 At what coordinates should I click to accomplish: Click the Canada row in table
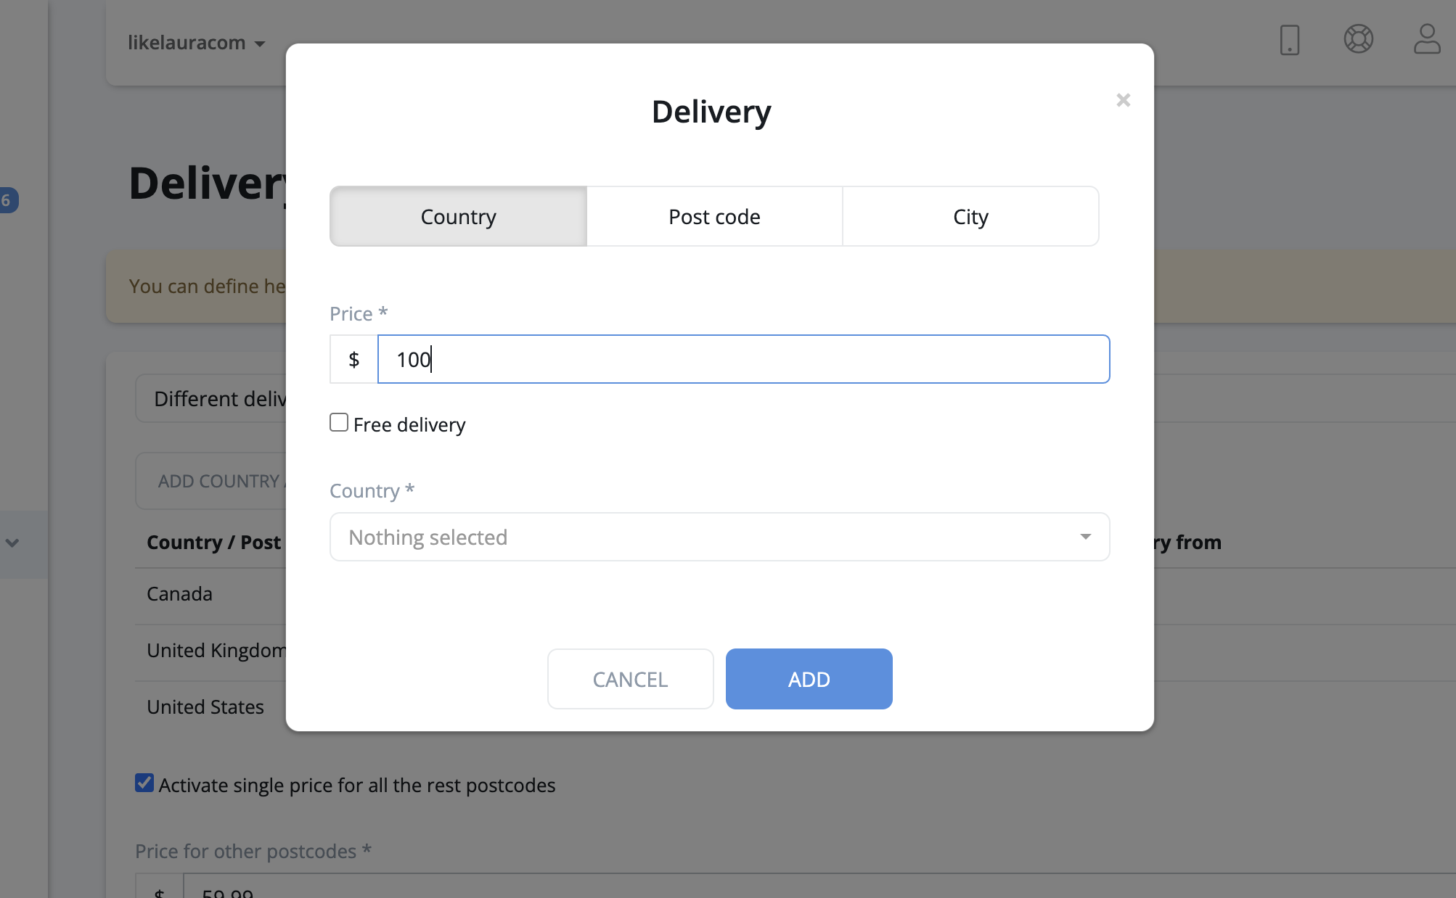180,594
